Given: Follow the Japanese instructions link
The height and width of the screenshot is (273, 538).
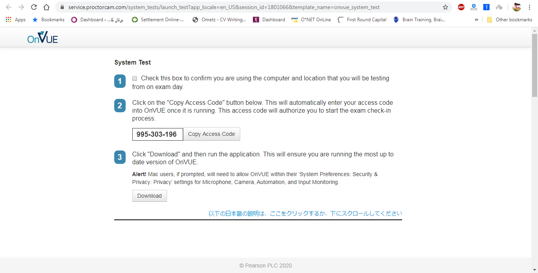Looking at the screenshot, I should [305, 214].
